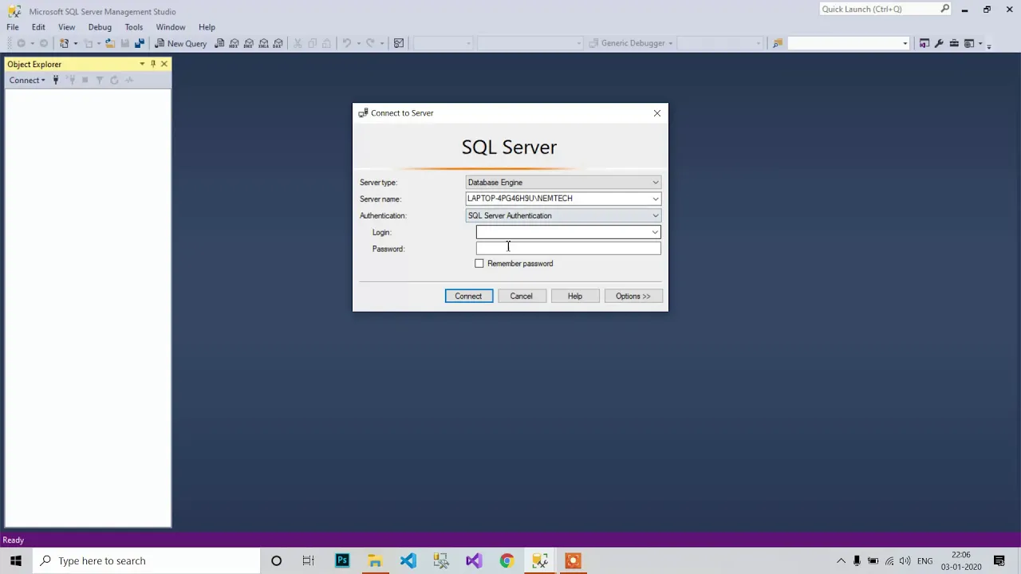Open File Explorer from the taskbar
1021x574 pixels.
tap(375, 560)
